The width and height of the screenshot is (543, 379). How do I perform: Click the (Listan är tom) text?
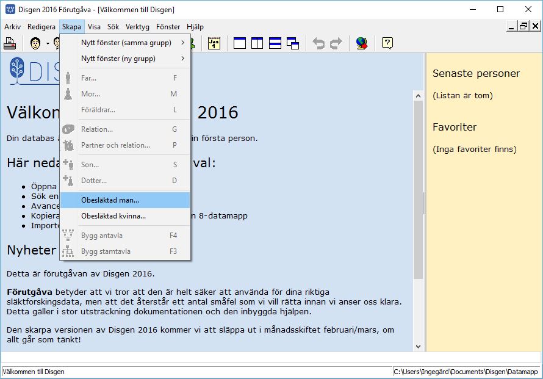pos(462,96)
